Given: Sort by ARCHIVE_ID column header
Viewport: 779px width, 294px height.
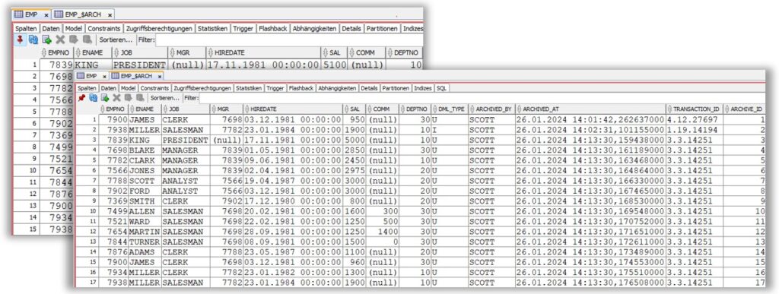Looking at the screenshot, I should 744,109.
